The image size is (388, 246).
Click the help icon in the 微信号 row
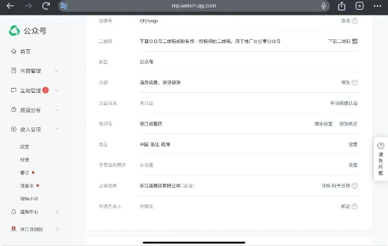355,21
